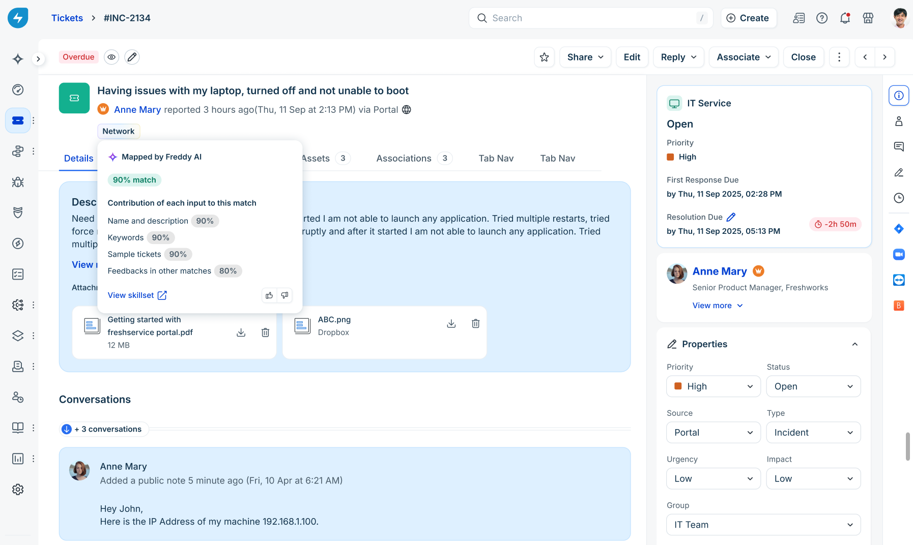Open the help question mark icon
The width and height of the screenshot is (913, 545).
point(822,18)
